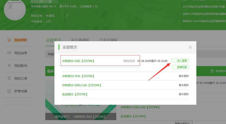
Task: Close the 全部班次 dialog with X
Action: 190,48
